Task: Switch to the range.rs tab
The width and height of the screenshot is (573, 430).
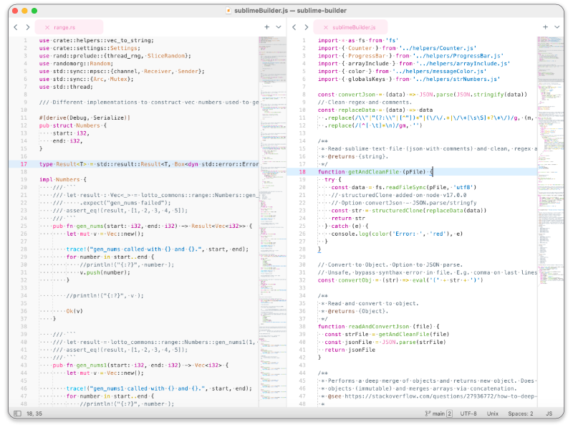Action: click(x=69, y=27)
